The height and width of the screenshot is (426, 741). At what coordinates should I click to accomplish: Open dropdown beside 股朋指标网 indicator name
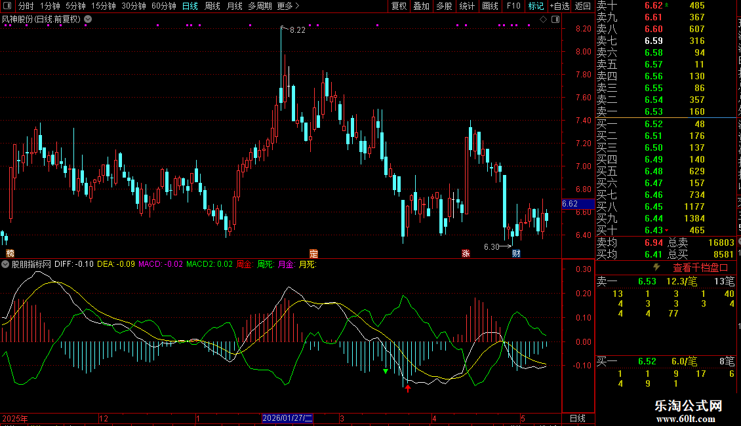tap(5, 264)
